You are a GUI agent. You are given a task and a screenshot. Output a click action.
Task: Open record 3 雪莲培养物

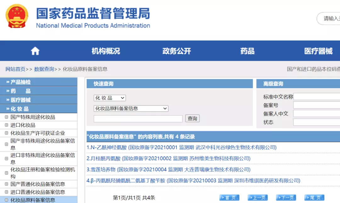coord(168,169)
